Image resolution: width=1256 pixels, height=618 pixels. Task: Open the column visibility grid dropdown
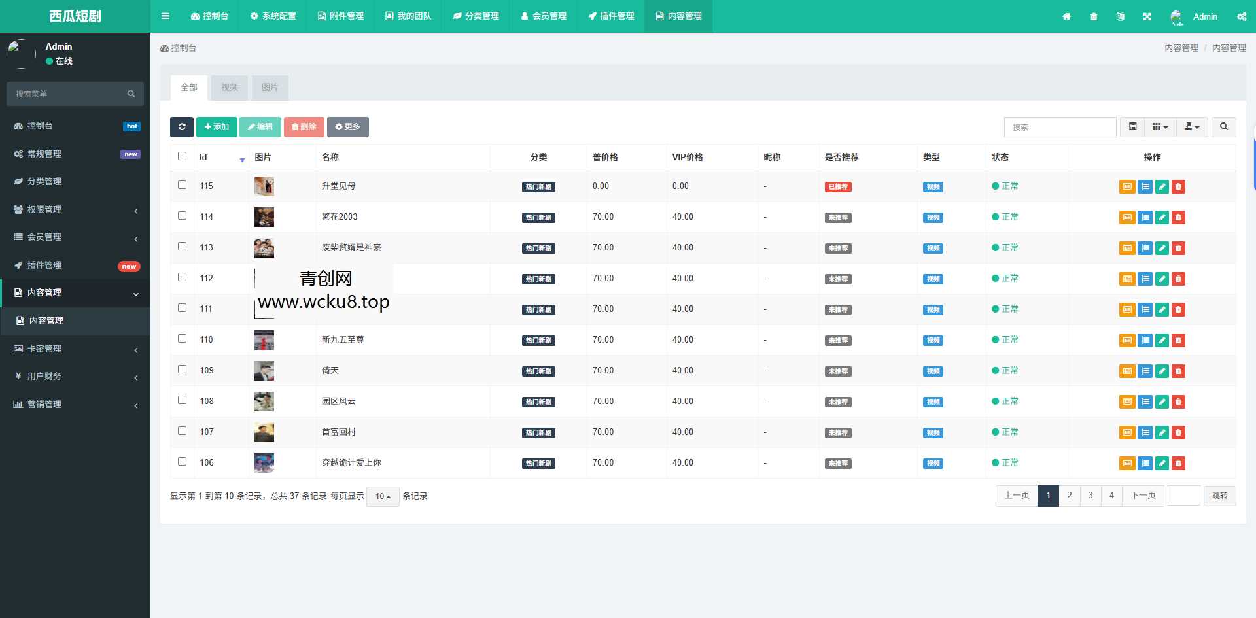[x=1160, y=127]
